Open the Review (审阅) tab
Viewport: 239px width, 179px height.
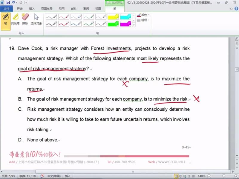(x=86, y=9)
